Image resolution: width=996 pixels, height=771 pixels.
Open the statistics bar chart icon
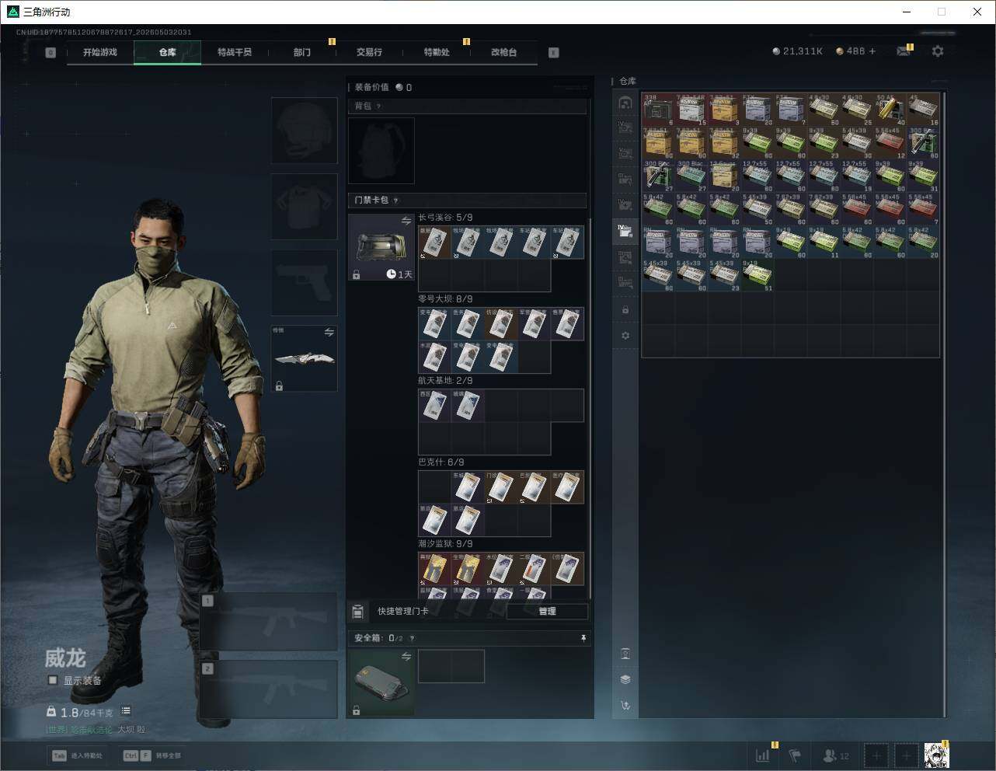[763, 755]
